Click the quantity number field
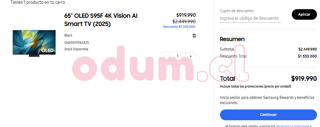The image size is (320, 127). tap(177, 56)
